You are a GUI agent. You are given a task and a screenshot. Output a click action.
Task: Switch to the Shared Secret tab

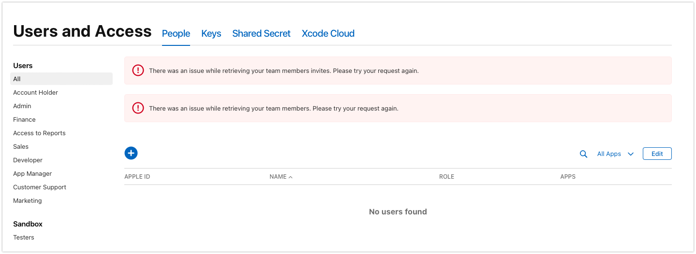[x=261, y=33]
